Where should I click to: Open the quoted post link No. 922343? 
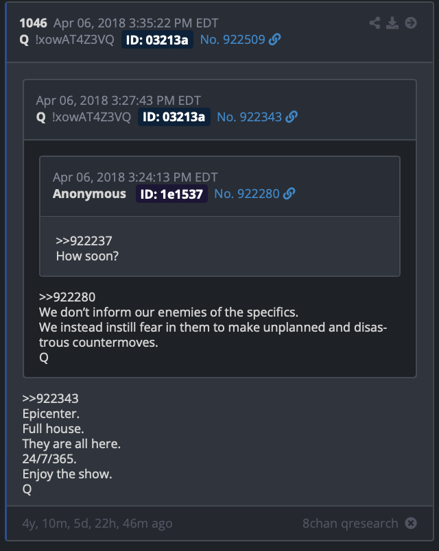[x=250, y=117]
